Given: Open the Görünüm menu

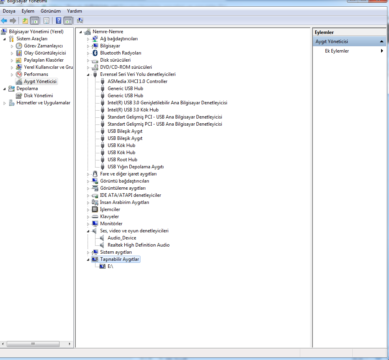Looking at the screenshot, I should (50, 11).
